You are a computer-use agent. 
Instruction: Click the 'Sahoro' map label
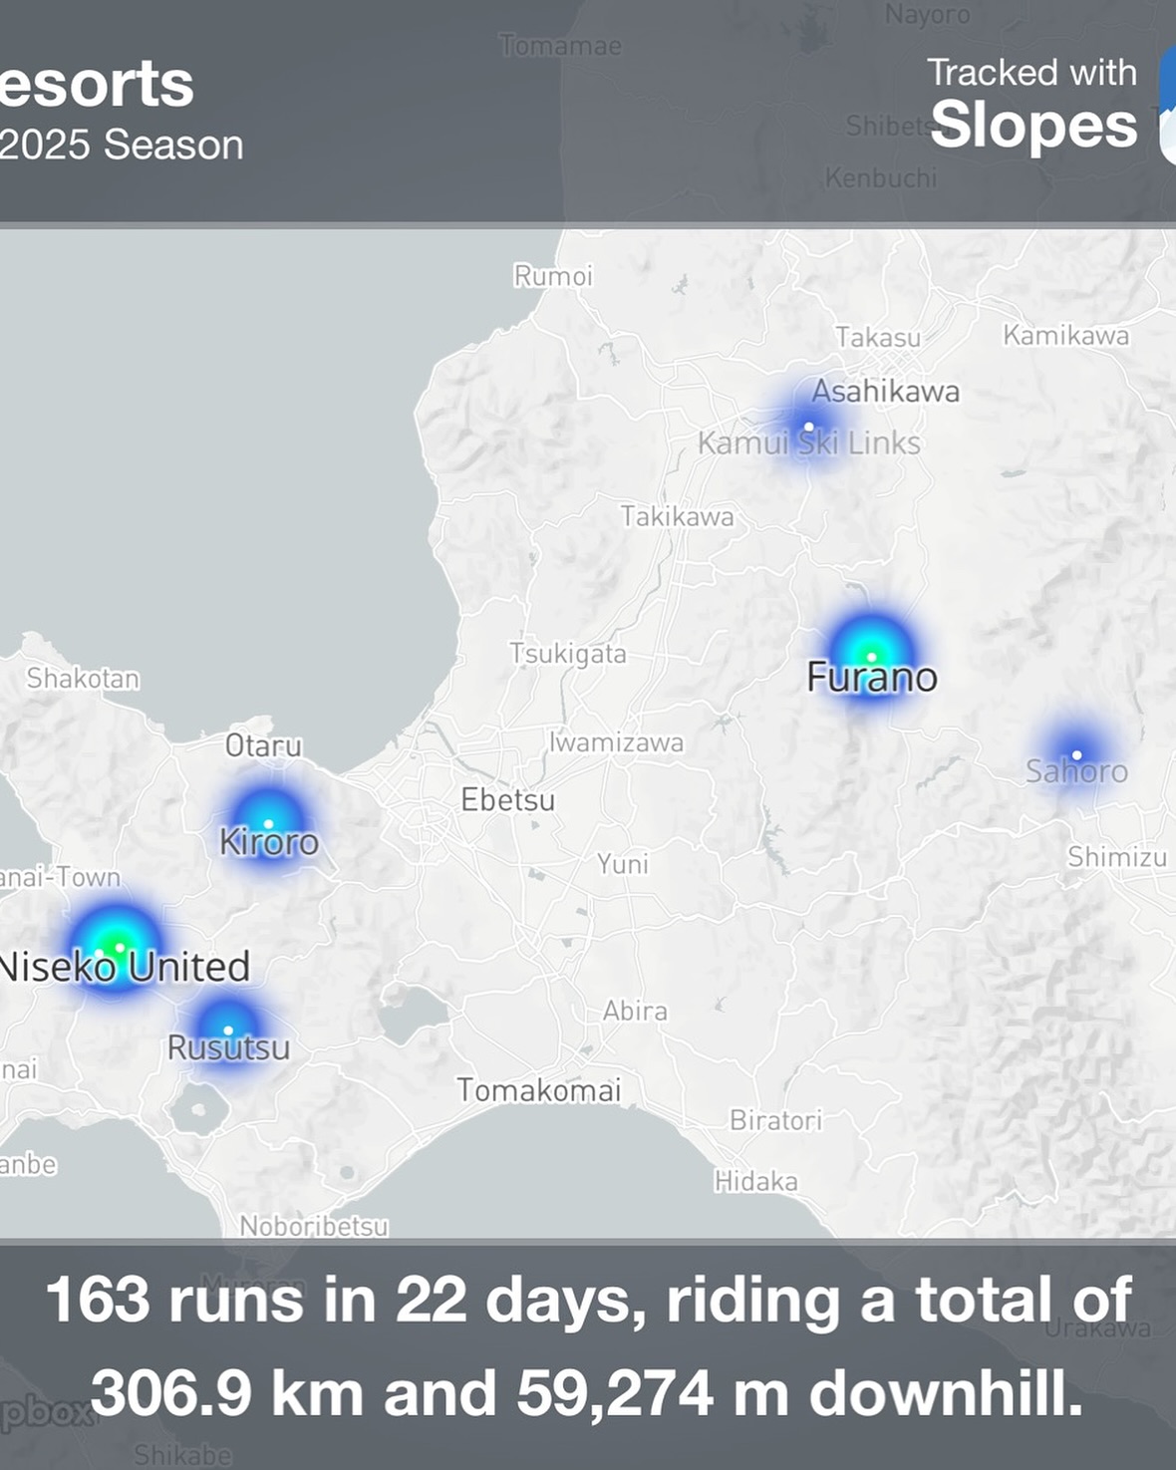tap(1076, 770)
